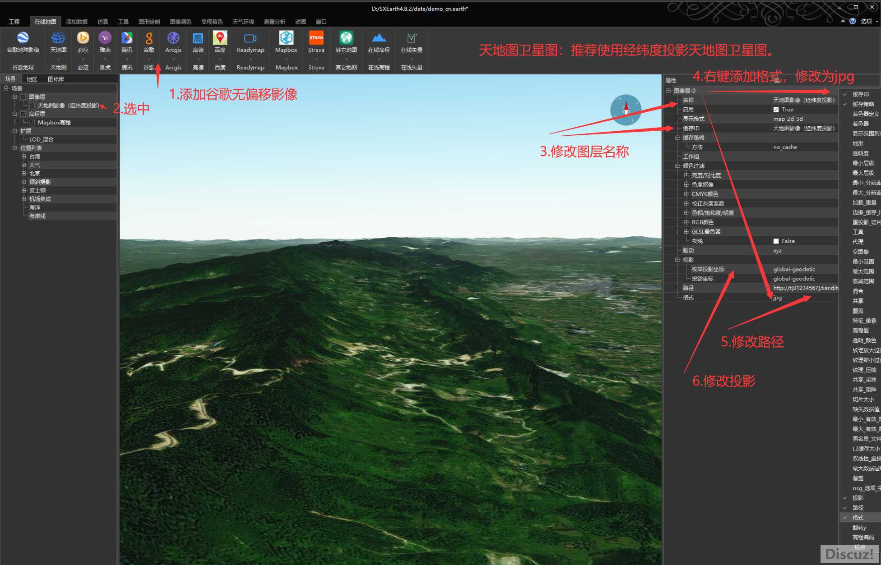The height and width of the screenshot is (565, 881).
Task: Choose the Yahoo (雅虎) map icon
Action: point(105,38)
